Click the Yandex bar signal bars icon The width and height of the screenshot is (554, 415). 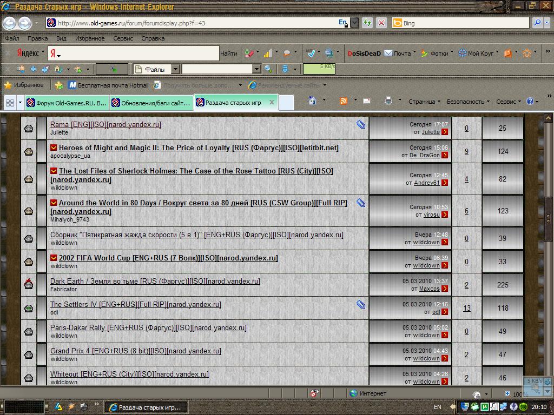(x=268, y=53)
